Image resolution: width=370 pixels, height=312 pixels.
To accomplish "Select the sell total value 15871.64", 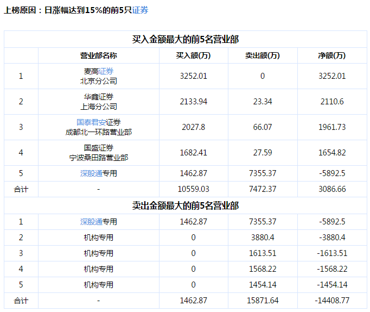I will coord(262,300).
